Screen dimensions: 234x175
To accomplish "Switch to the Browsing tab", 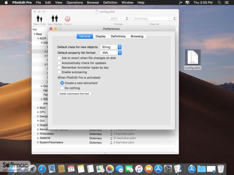I will 137,36.
